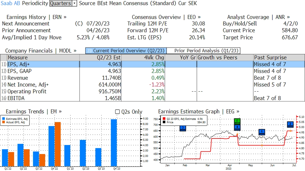Screen dimensions: 305x171
Task: Select the Revenue measure row
Action: coord(152,78)
